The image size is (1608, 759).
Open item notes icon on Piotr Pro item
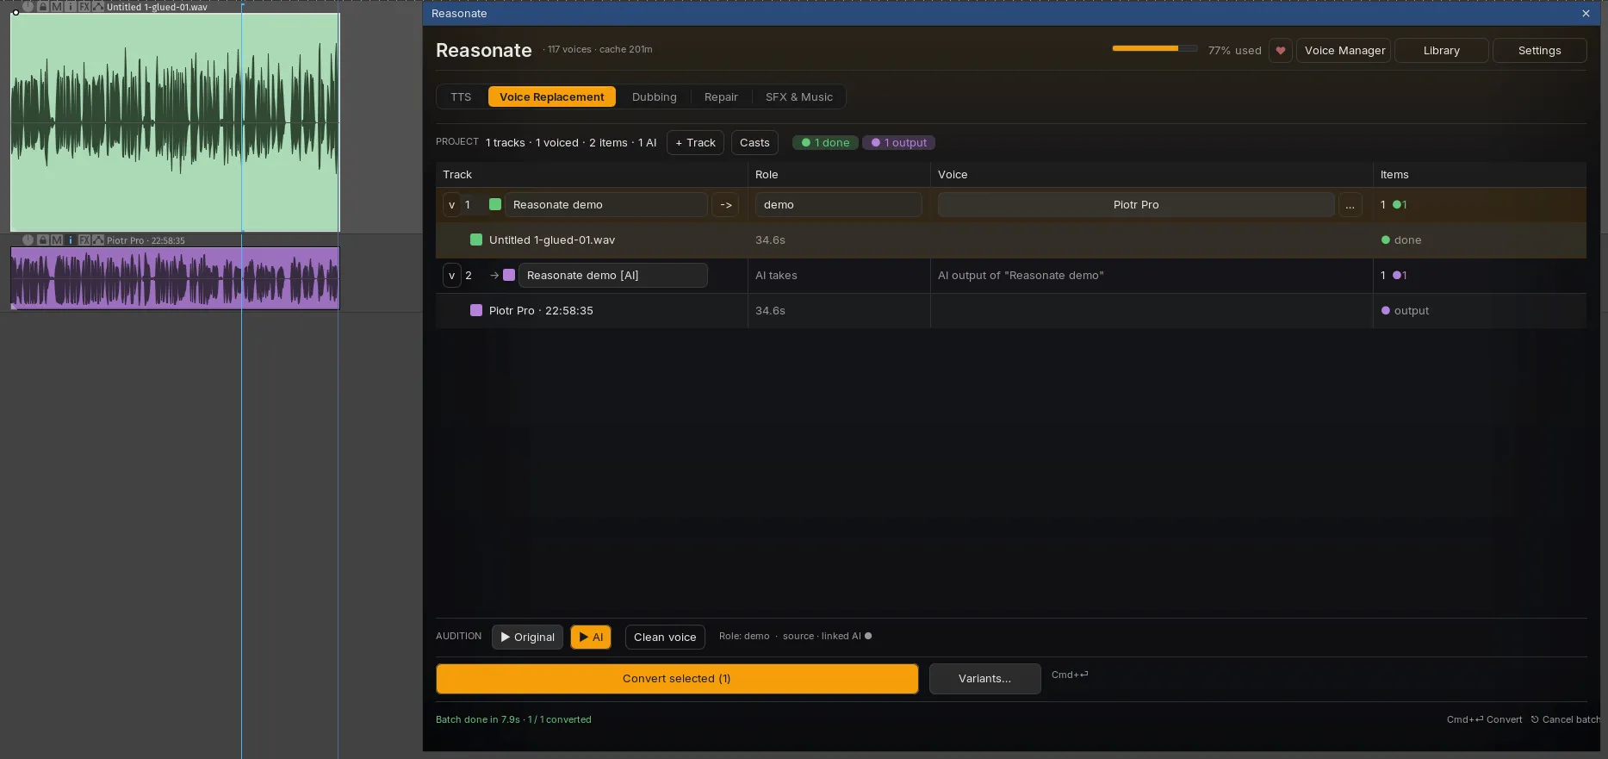click(71, 240)
